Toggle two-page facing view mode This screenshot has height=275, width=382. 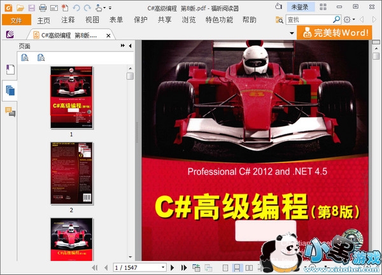248,268
